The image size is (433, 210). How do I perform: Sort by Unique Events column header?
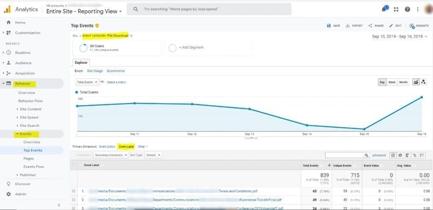pos(342,166)
